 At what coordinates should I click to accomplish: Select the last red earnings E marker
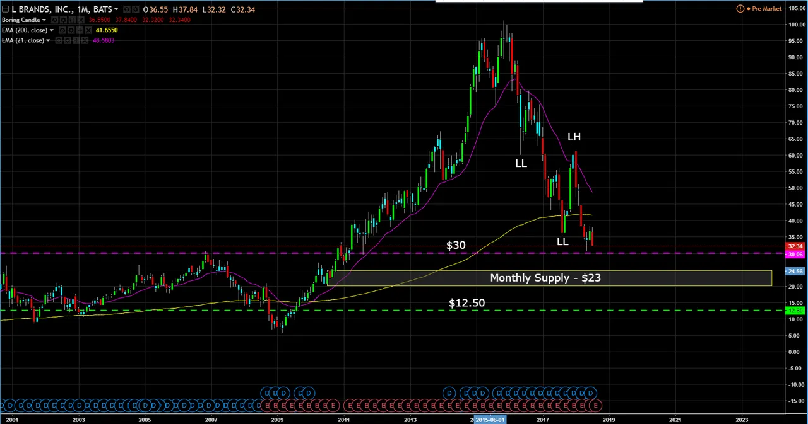(595, 404)
